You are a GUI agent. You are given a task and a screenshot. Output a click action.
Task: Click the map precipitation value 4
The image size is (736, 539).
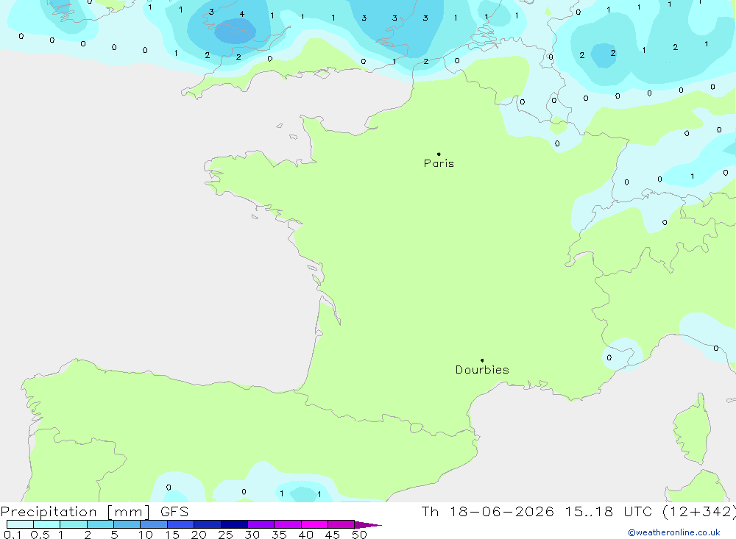tap(241, 14)
